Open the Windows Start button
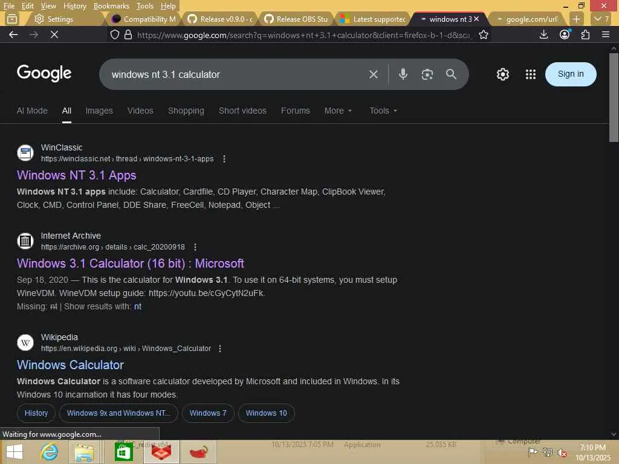Viewport: 619px width, 464px height. pos(15,452)
